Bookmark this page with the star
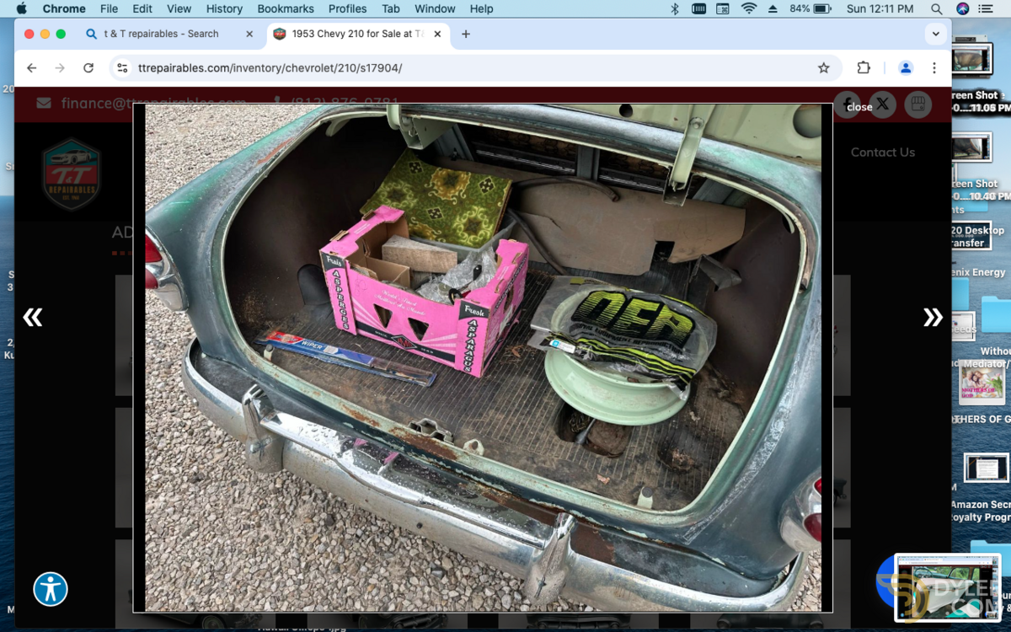The width and height of the screenshot is (1011, 632). 824,67
